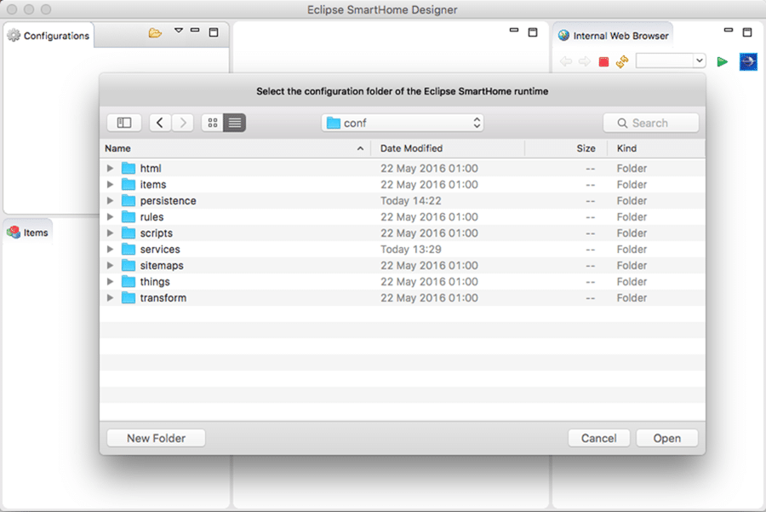Expand the things folder

111,281
